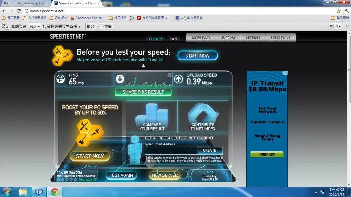
Task: Bookmark this page with the star icon
Action: [339, 11]
